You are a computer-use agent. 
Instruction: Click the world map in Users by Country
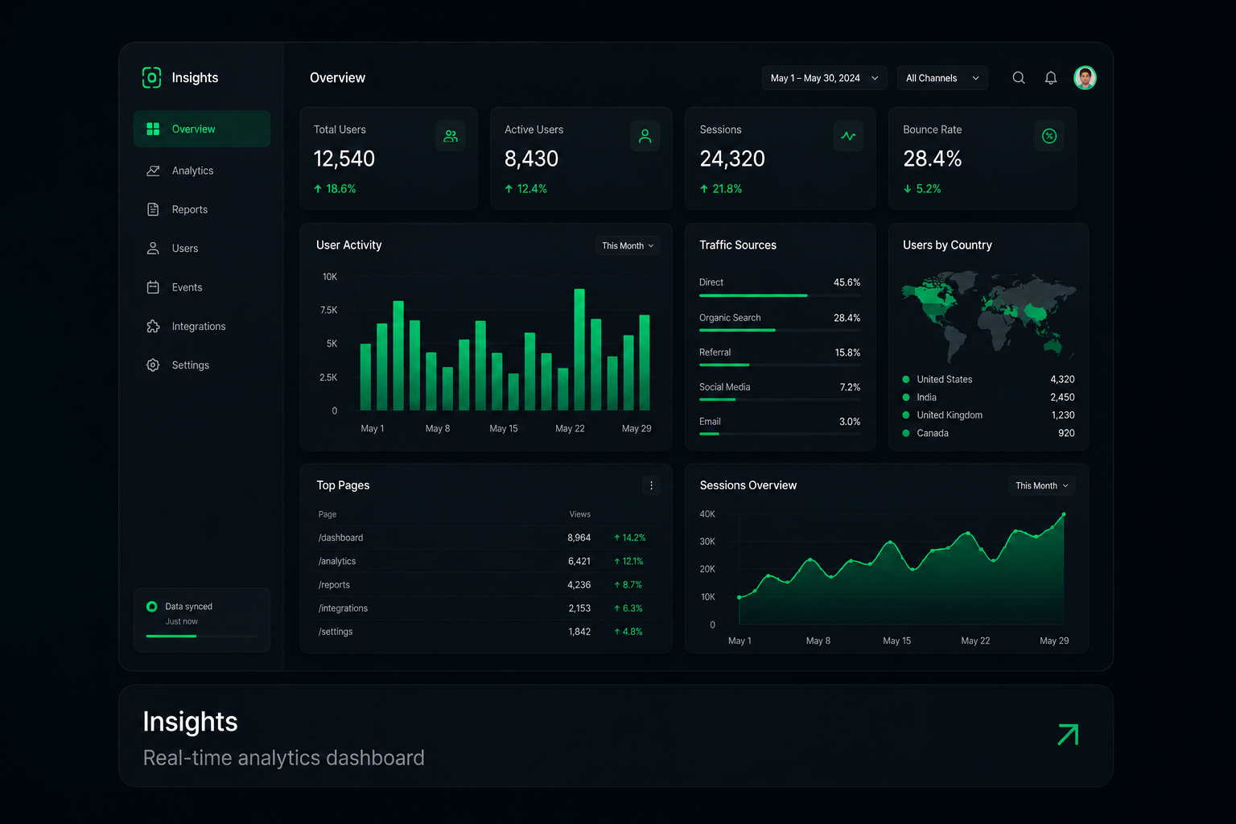[988, 315]
